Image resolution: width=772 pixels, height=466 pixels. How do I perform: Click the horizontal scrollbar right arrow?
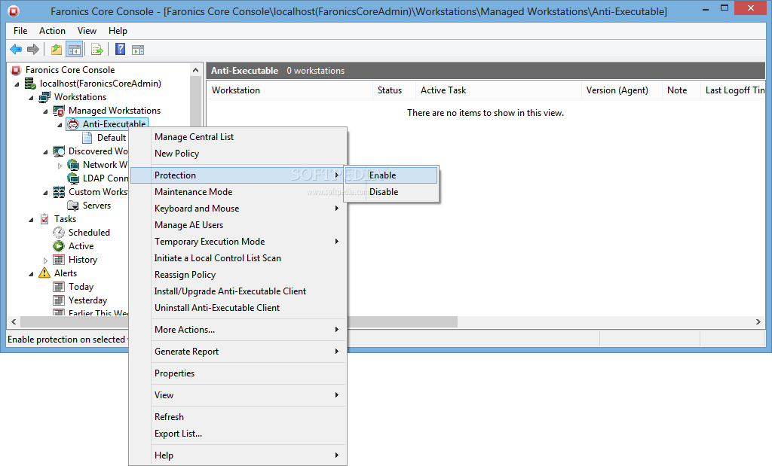[x=758, y=322]
